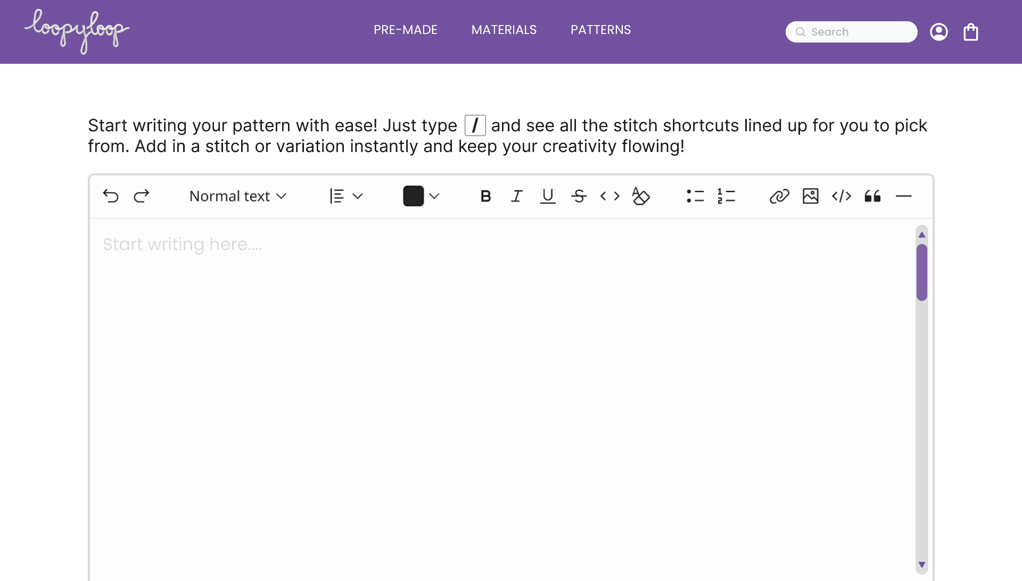
Task: Click the redo arrow icon
Action: pos(141,196)
